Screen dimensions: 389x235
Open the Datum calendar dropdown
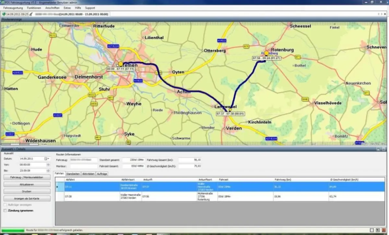pos(46,159)
